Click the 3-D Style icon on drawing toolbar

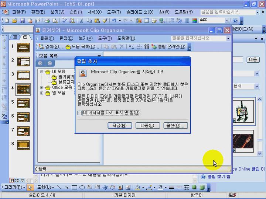tap(202, 187)
